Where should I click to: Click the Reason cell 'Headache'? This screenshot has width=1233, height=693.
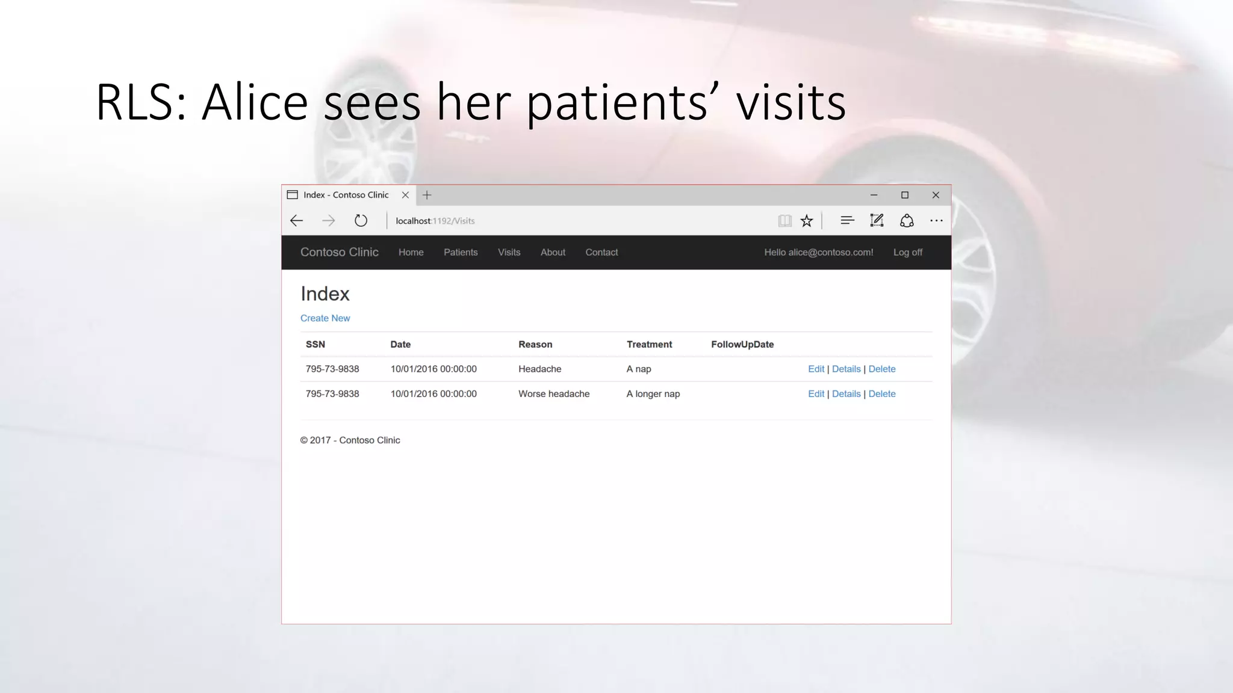click(540, 369)
